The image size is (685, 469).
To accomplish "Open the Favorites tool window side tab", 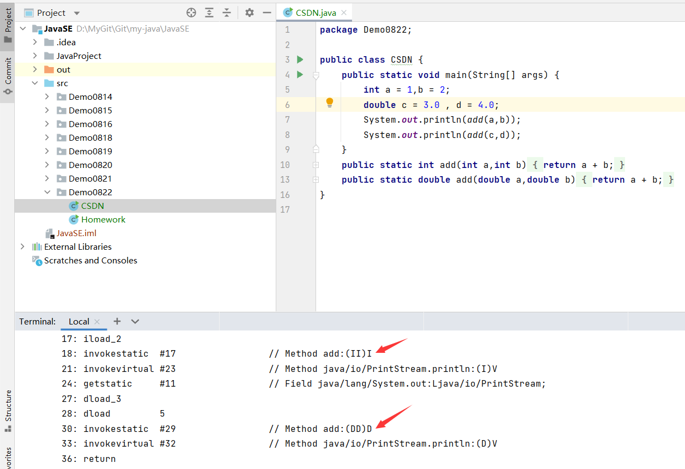I will point(8,457).
